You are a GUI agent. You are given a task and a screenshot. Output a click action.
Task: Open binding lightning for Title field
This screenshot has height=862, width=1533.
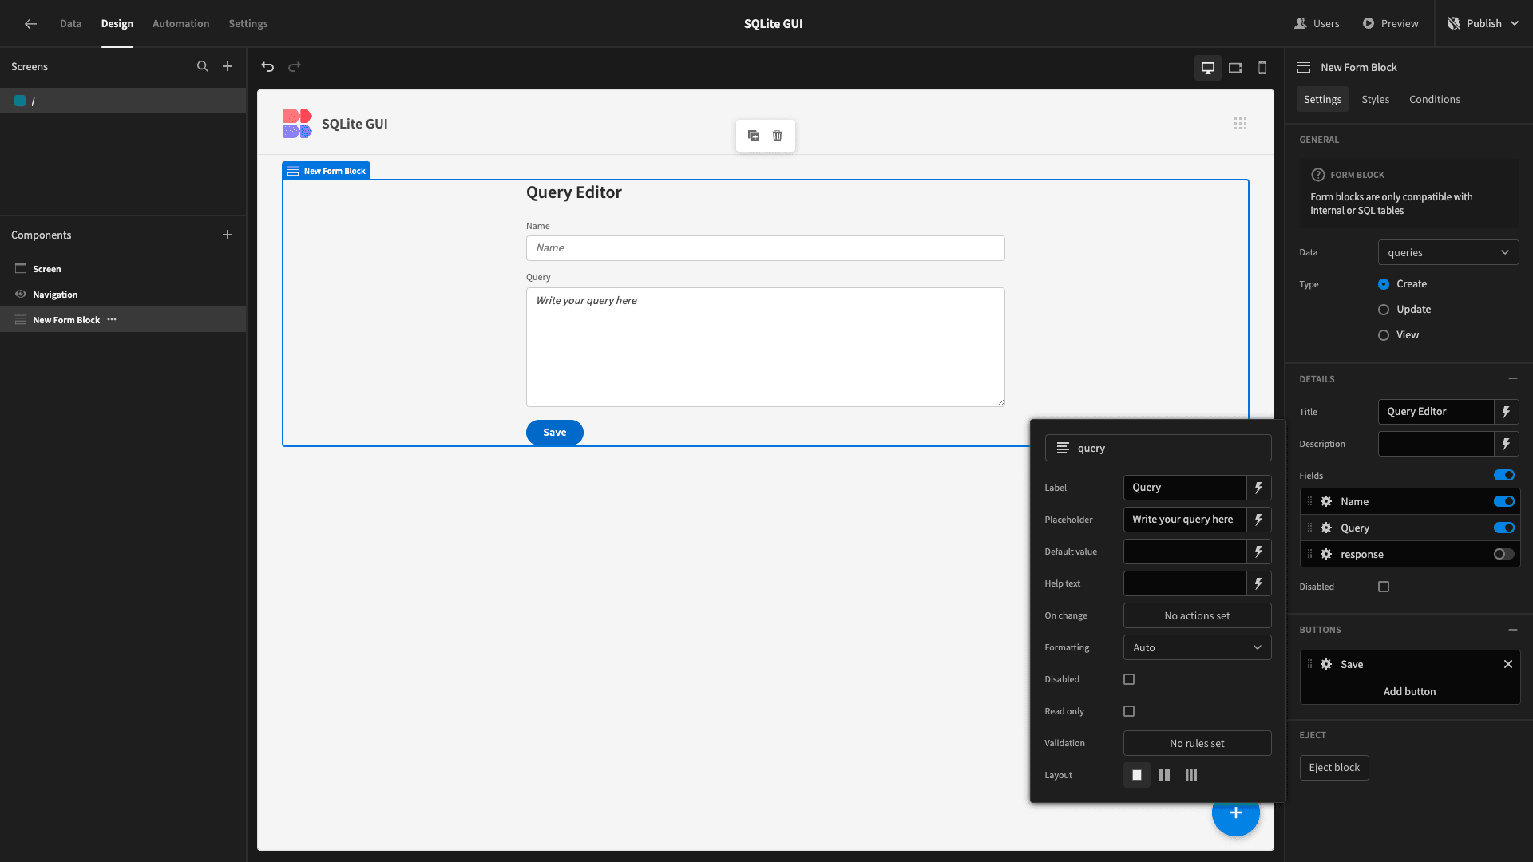coord(1507,412)
